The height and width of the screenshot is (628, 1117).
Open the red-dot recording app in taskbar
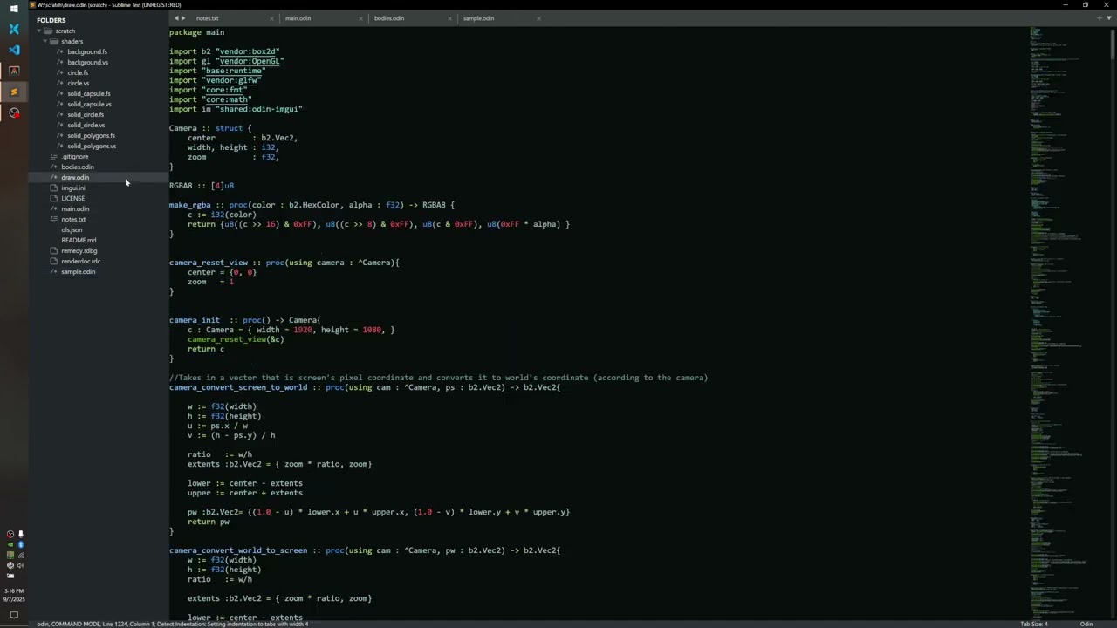(x=14, y=113)
